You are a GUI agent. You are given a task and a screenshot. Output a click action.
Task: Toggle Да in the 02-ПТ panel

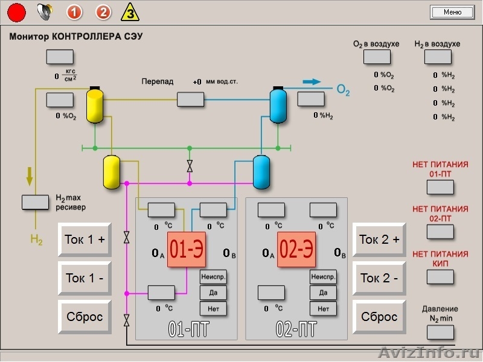tap(323, 293)
